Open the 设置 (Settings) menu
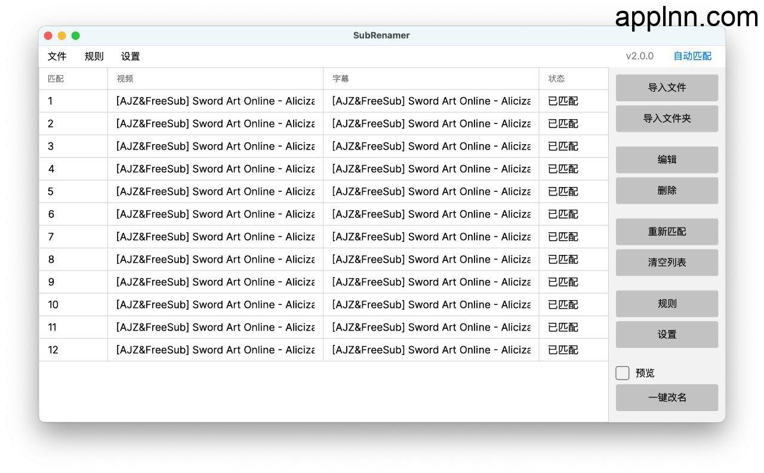Image resolution: width=764 pixels, height=473 pixels. (130, 56)
